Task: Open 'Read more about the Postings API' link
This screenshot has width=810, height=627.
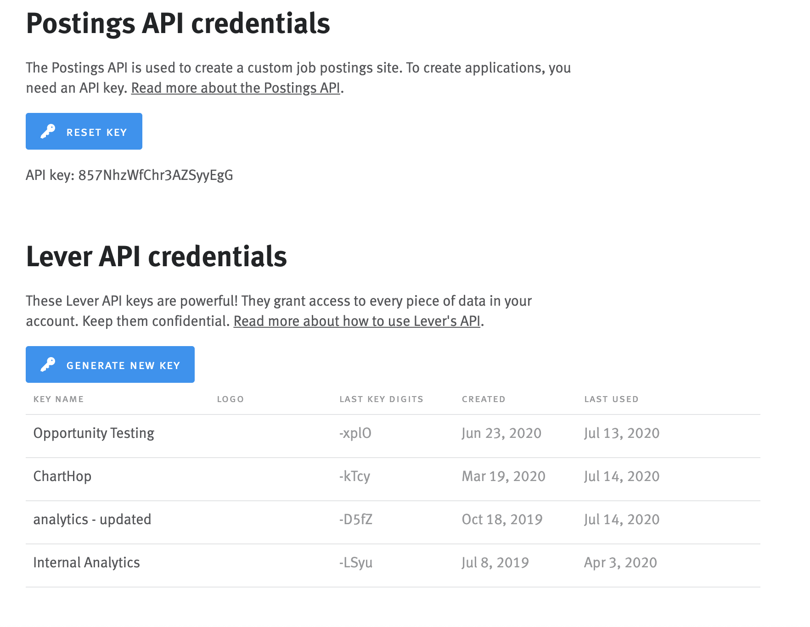Action: (236, 88)
